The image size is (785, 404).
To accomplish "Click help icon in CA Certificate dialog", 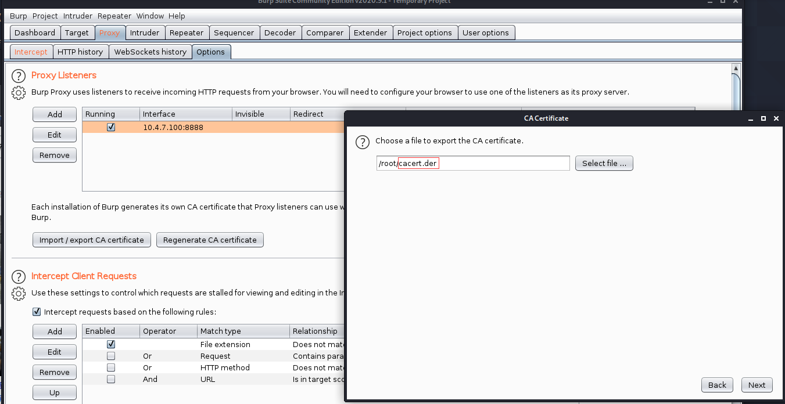I will pos(363,142).
